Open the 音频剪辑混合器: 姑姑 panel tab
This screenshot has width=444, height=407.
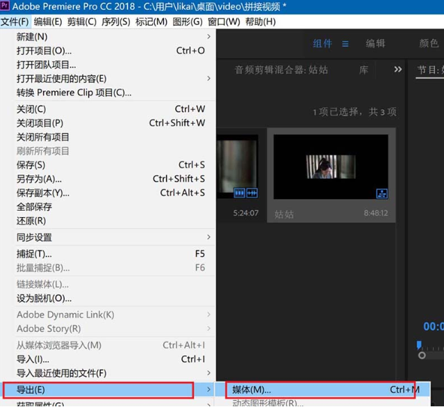[281, 70]
